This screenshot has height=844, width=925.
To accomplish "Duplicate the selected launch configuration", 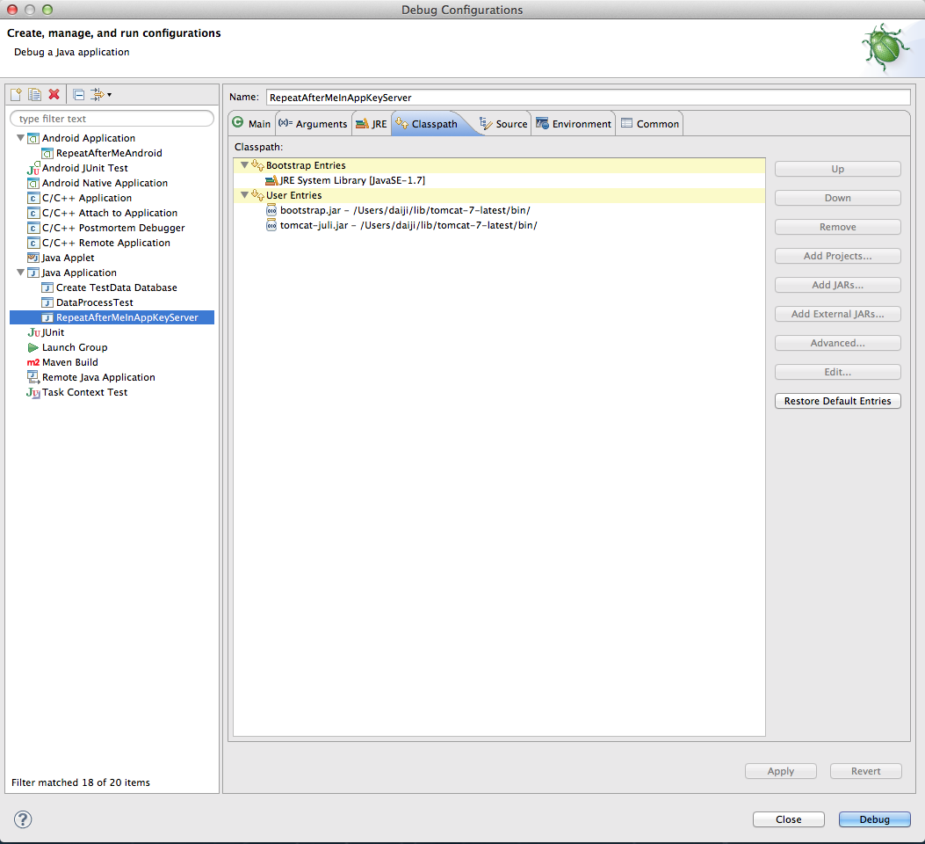I will coord(33,93).
